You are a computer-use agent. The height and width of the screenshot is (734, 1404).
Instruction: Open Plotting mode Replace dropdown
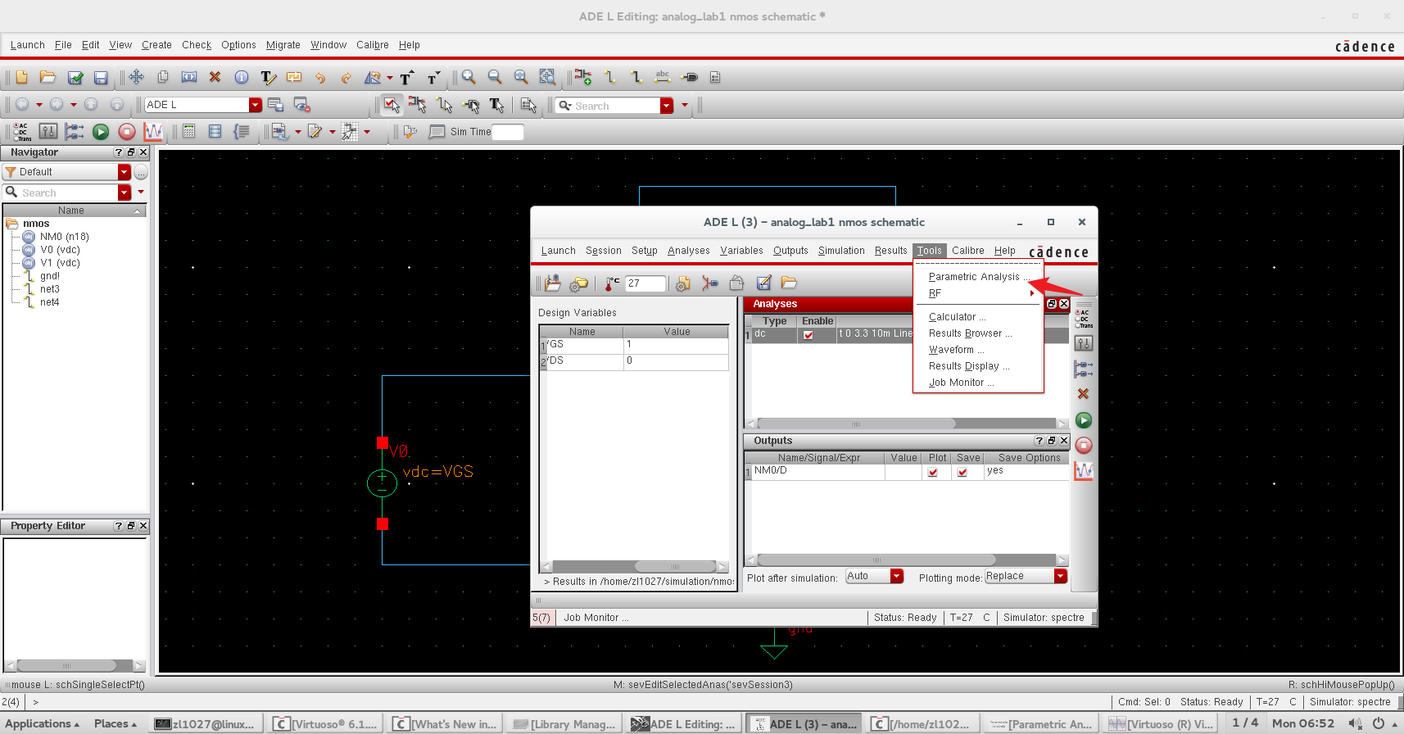click(x=1061, y=577)
